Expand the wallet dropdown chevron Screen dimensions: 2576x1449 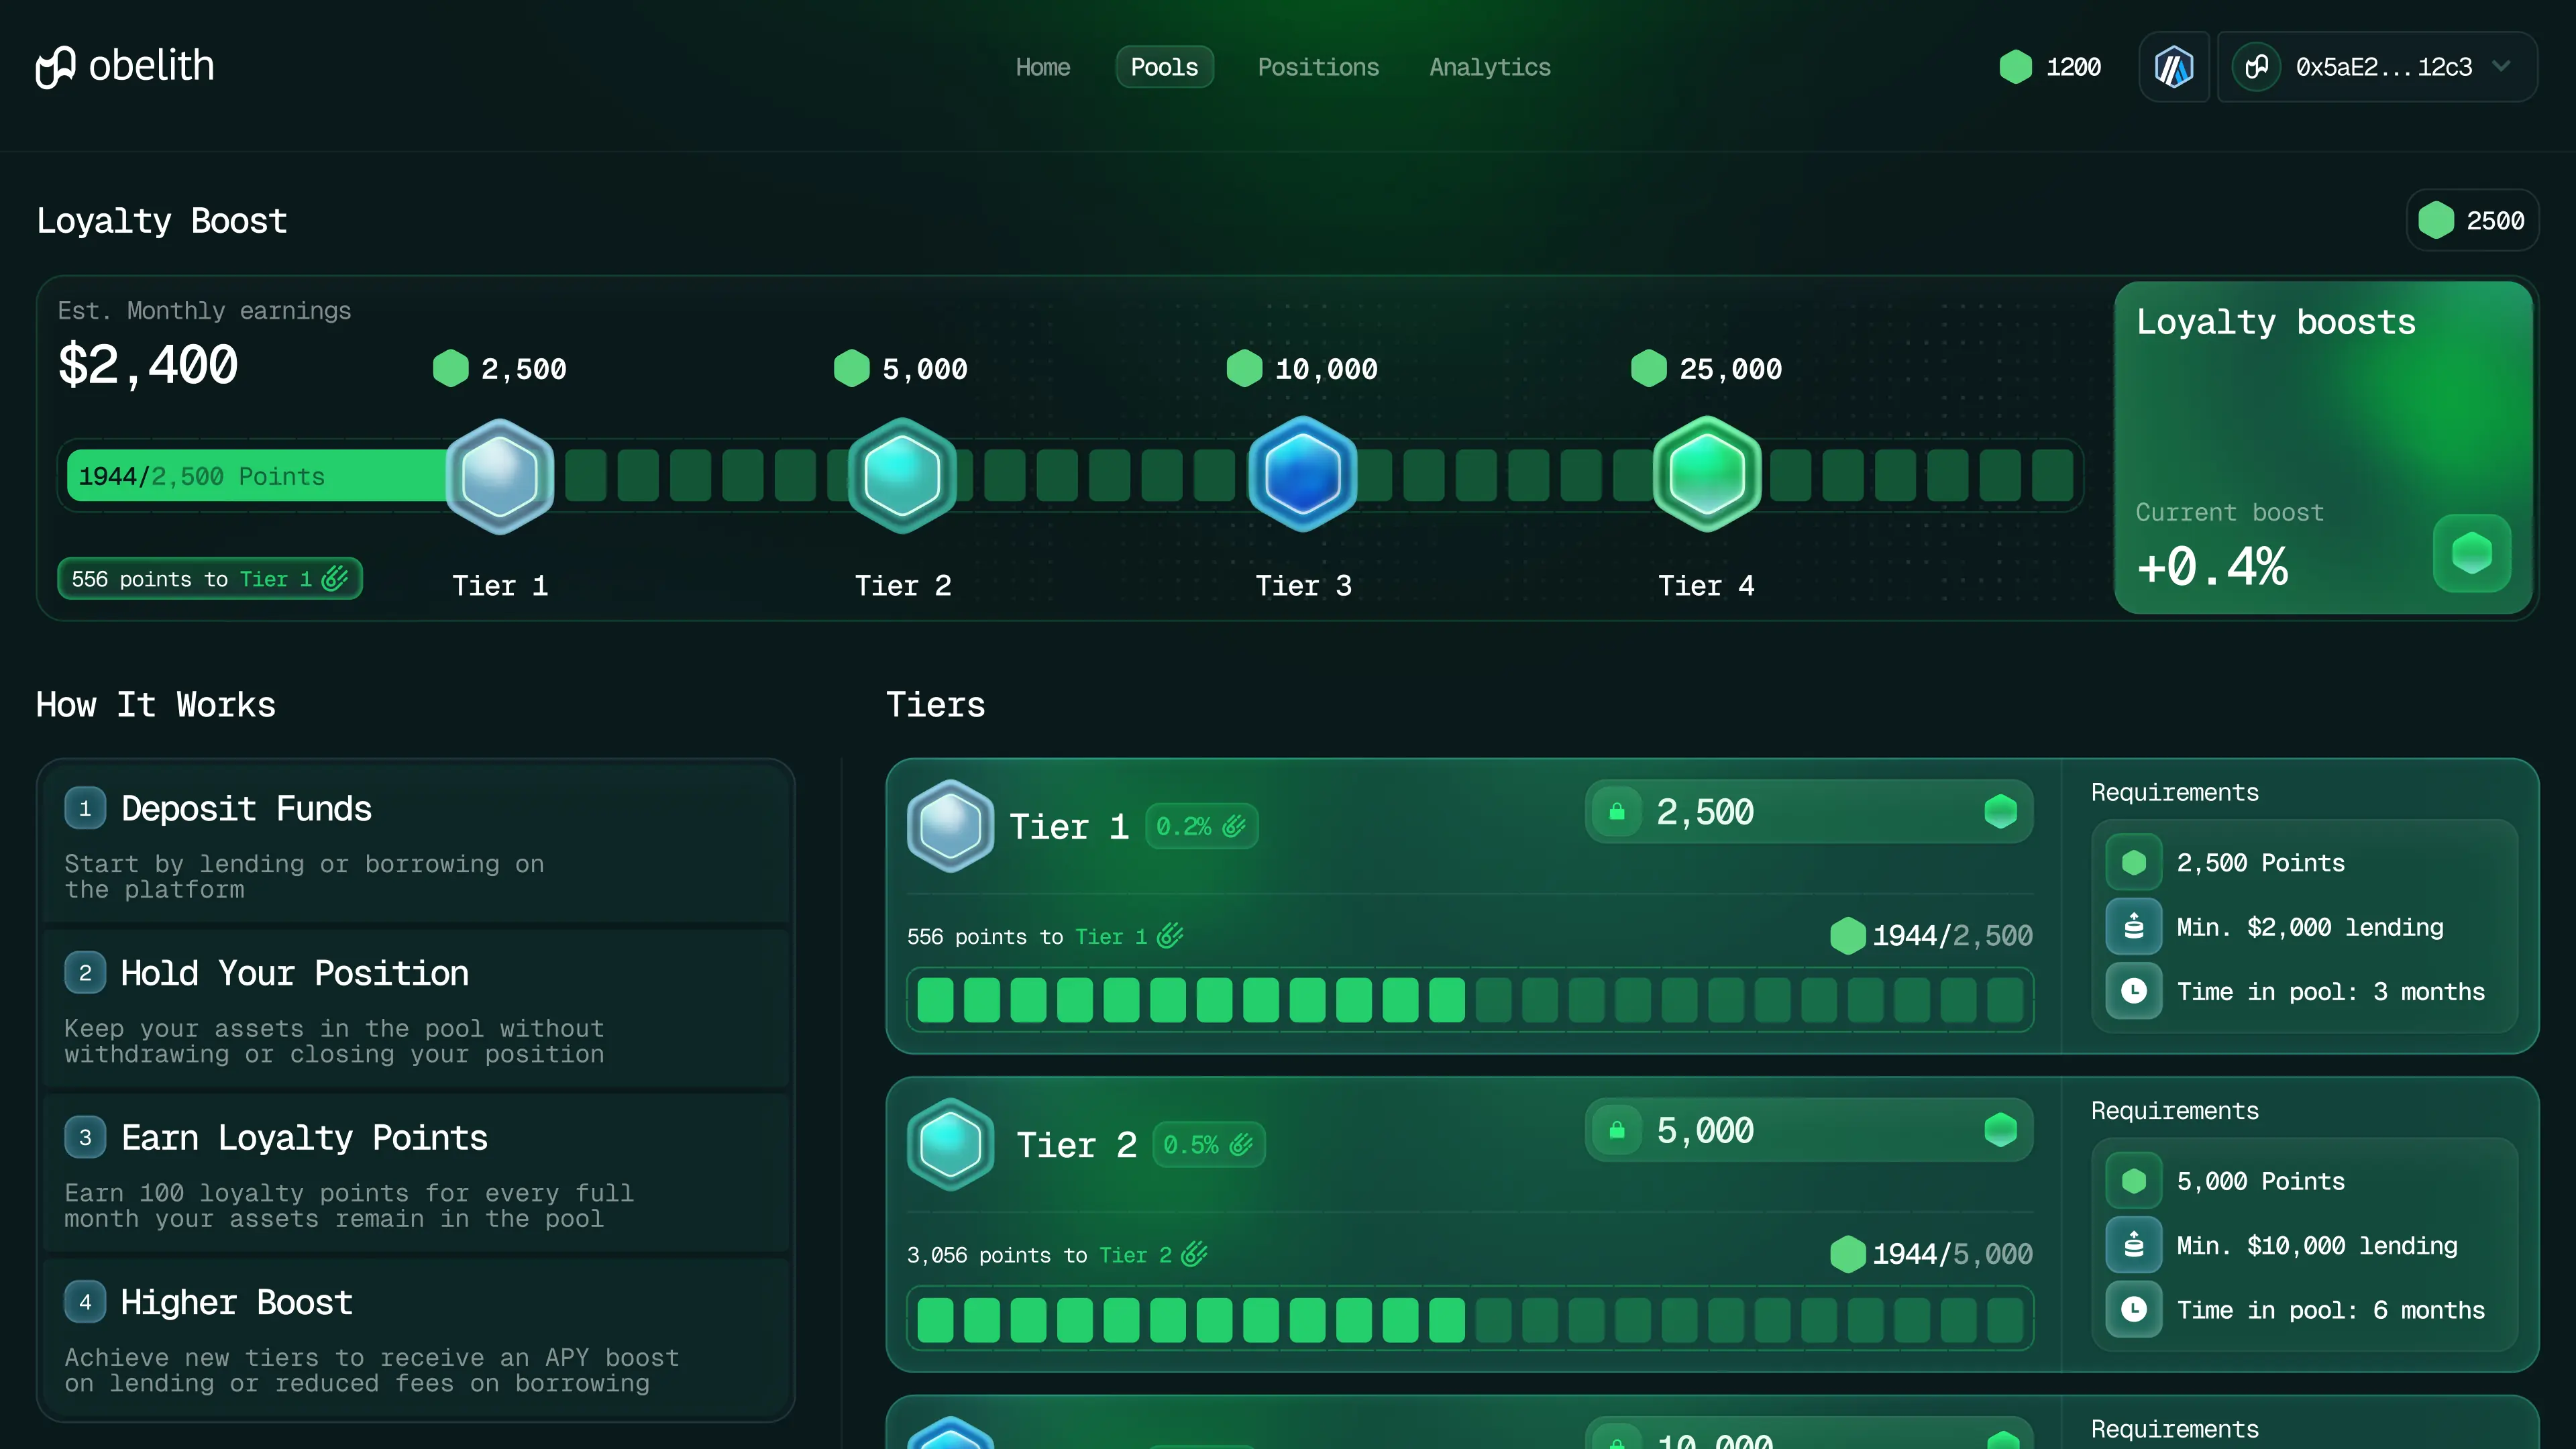(2502, 67)
